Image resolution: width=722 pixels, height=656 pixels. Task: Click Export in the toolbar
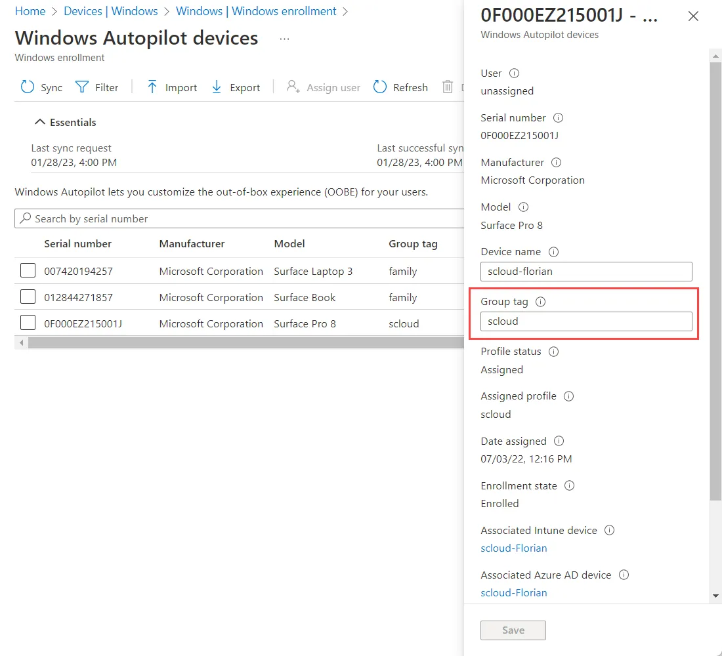(236, 87)
